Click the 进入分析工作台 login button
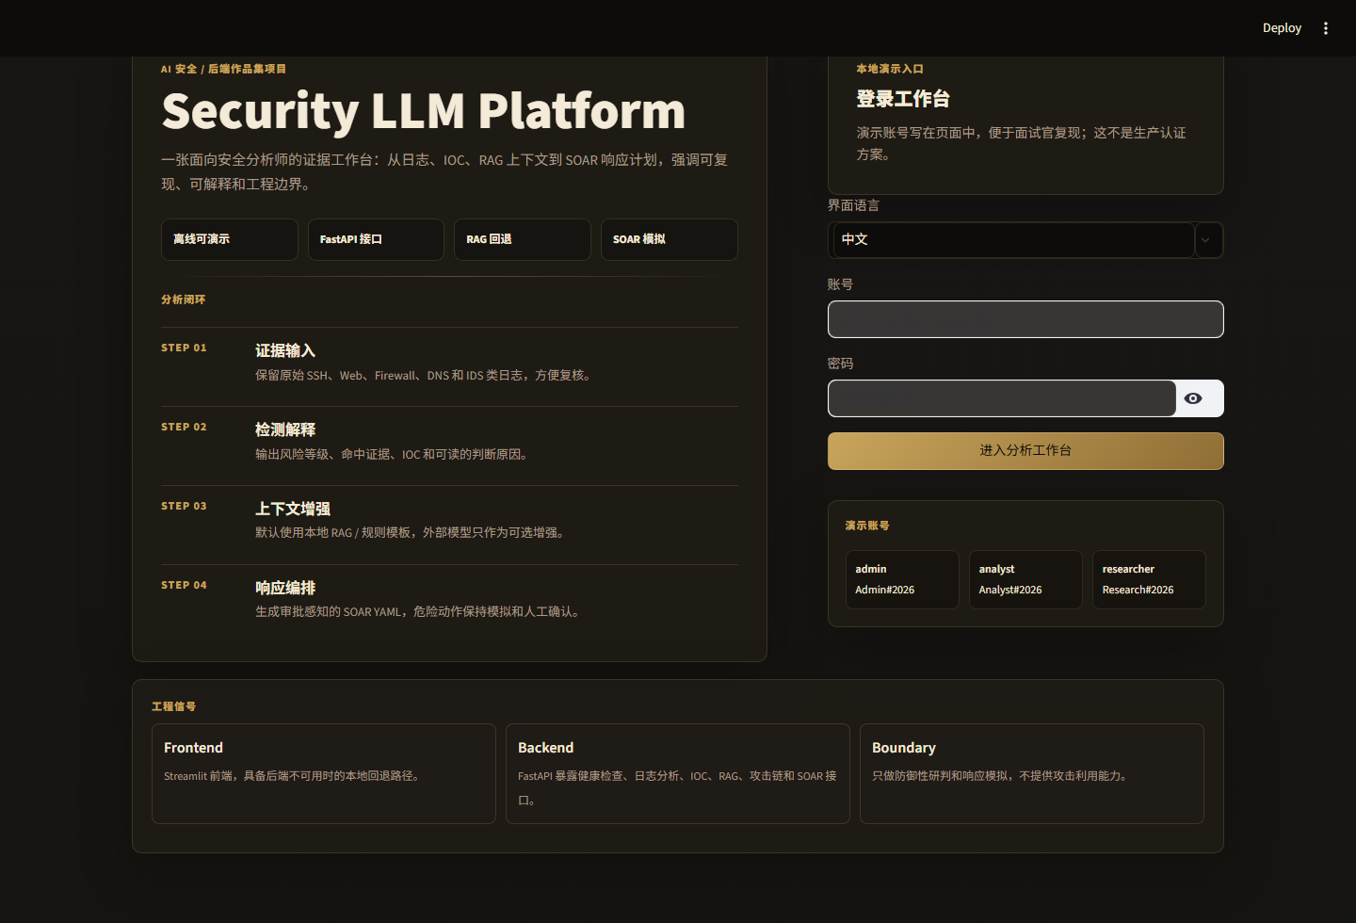The image size is (1356, 923). click(x=1025, y=451)
